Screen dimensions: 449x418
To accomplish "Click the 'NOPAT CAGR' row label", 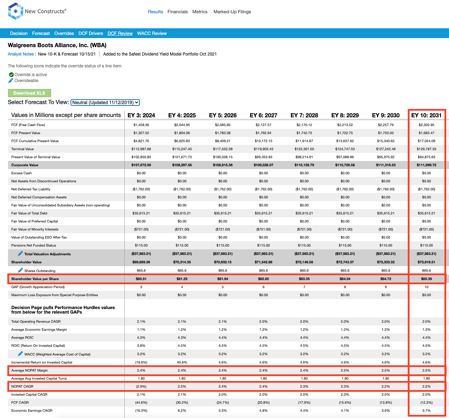I will click(22, 387).
